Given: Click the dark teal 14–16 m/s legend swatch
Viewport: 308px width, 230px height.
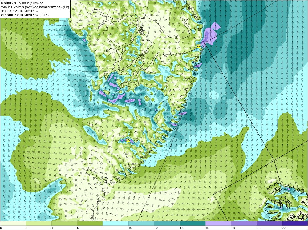Looking at the screenshot, I should coord(192,224).
